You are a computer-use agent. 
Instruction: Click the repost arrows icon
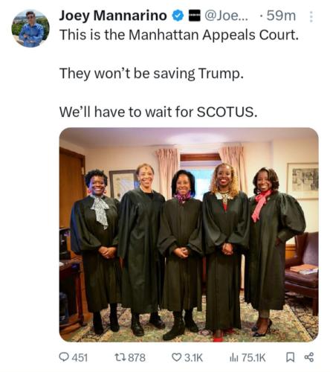click(121, 357)
